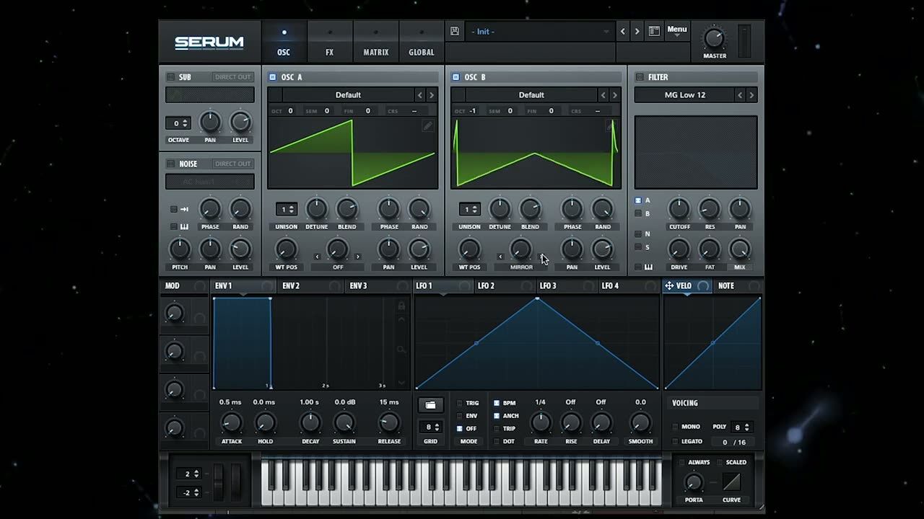
Task: Open OSC B MIRROR warp mode menu
Action: click(521, 267)
